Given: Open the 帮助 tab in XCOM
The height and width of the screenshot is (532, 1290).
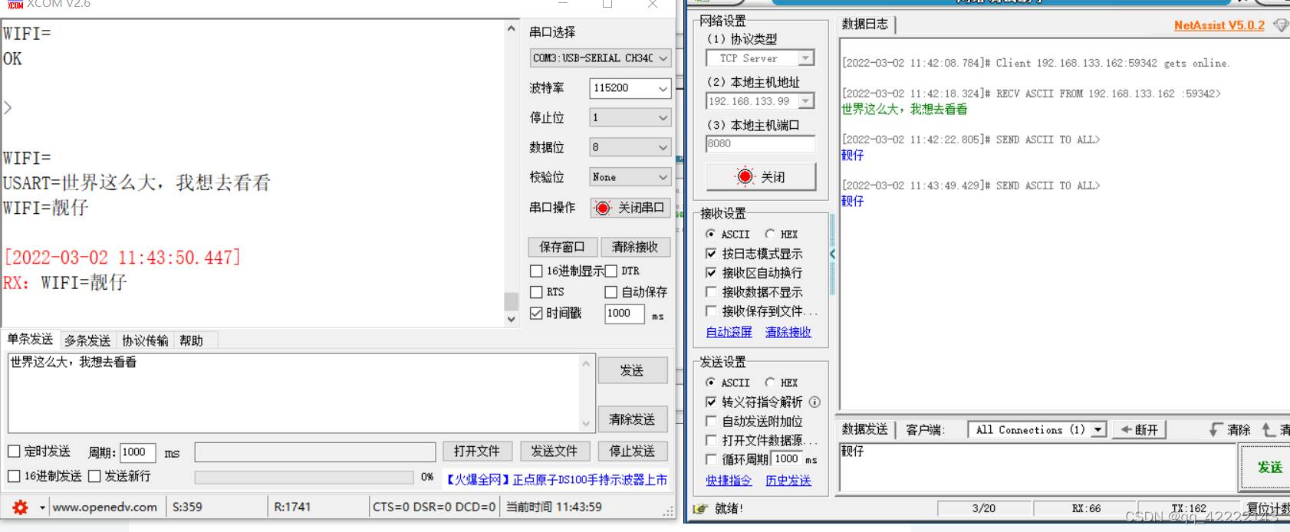Looking at the screenshot, I should [191, 340].
